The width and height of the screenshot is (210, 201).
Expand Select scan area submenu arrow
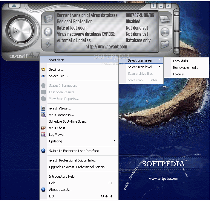click(x=160, y=60)
